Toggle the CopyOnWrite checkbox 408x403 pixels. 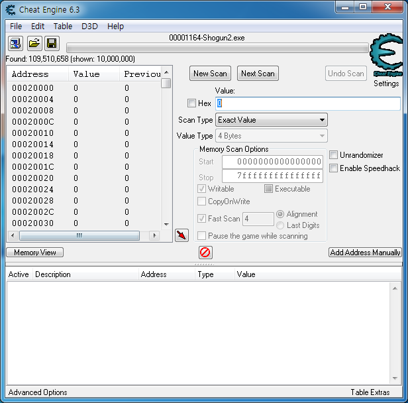coord(201,201)
